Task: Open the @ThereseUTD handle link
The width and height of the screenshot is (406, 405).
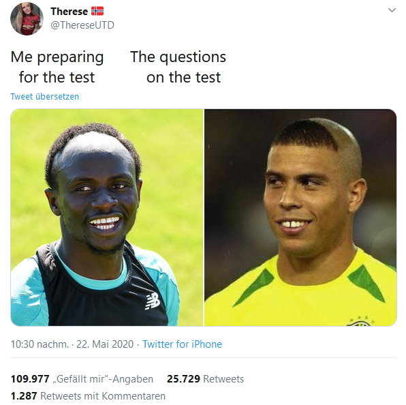Action: 82,25
